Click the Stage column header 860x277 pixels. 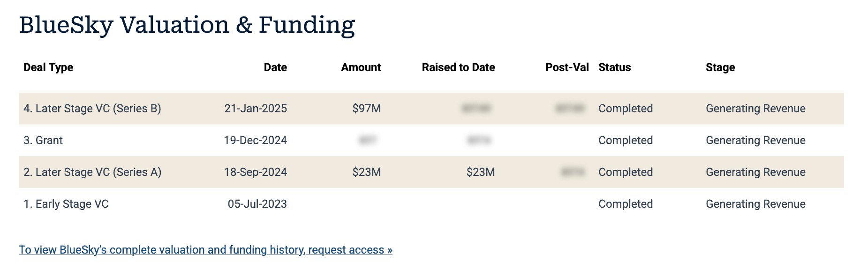pyautogui.click(x=720, y=67)
